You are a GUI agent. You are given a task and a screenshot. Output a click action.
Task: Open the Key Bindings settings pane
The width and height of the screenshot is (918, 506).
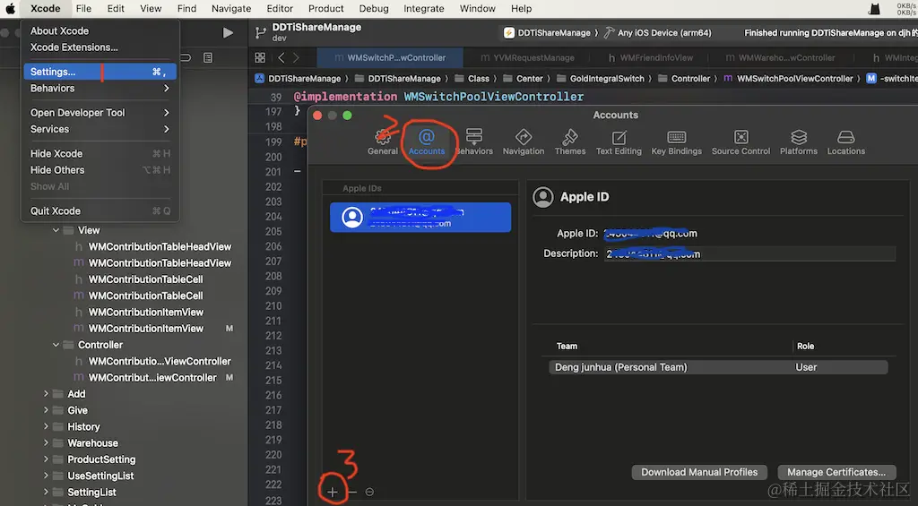676,142
